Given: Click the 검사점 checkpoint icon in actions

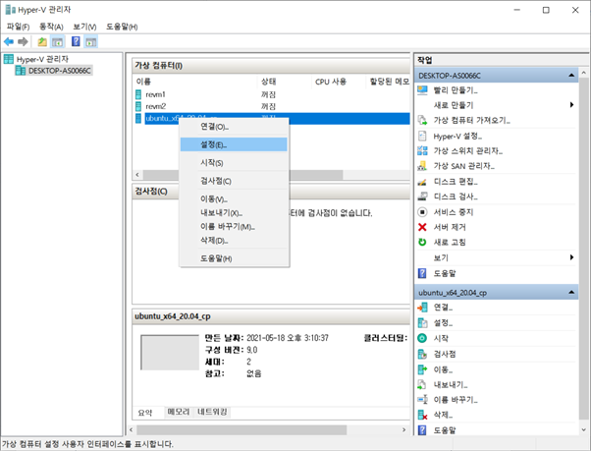Looking at the screenshot, I should click(422, 354).
